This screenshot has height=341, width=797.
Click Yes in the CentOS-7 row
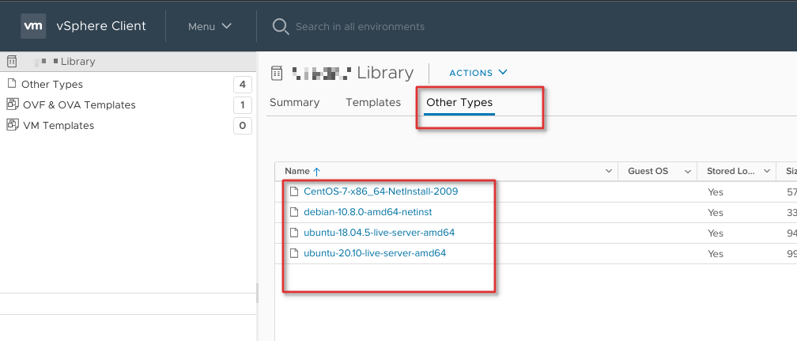[x=715, y=192]
